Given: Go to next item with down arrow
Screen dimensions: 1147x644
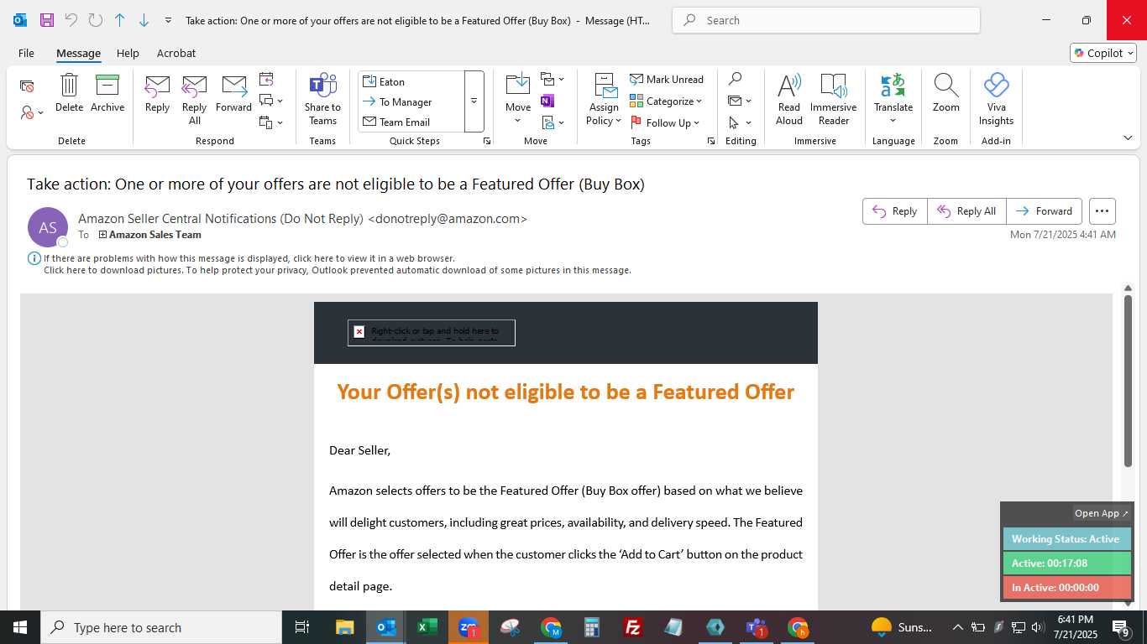Looking at the screenshot, I should click(x=144, y=20).
